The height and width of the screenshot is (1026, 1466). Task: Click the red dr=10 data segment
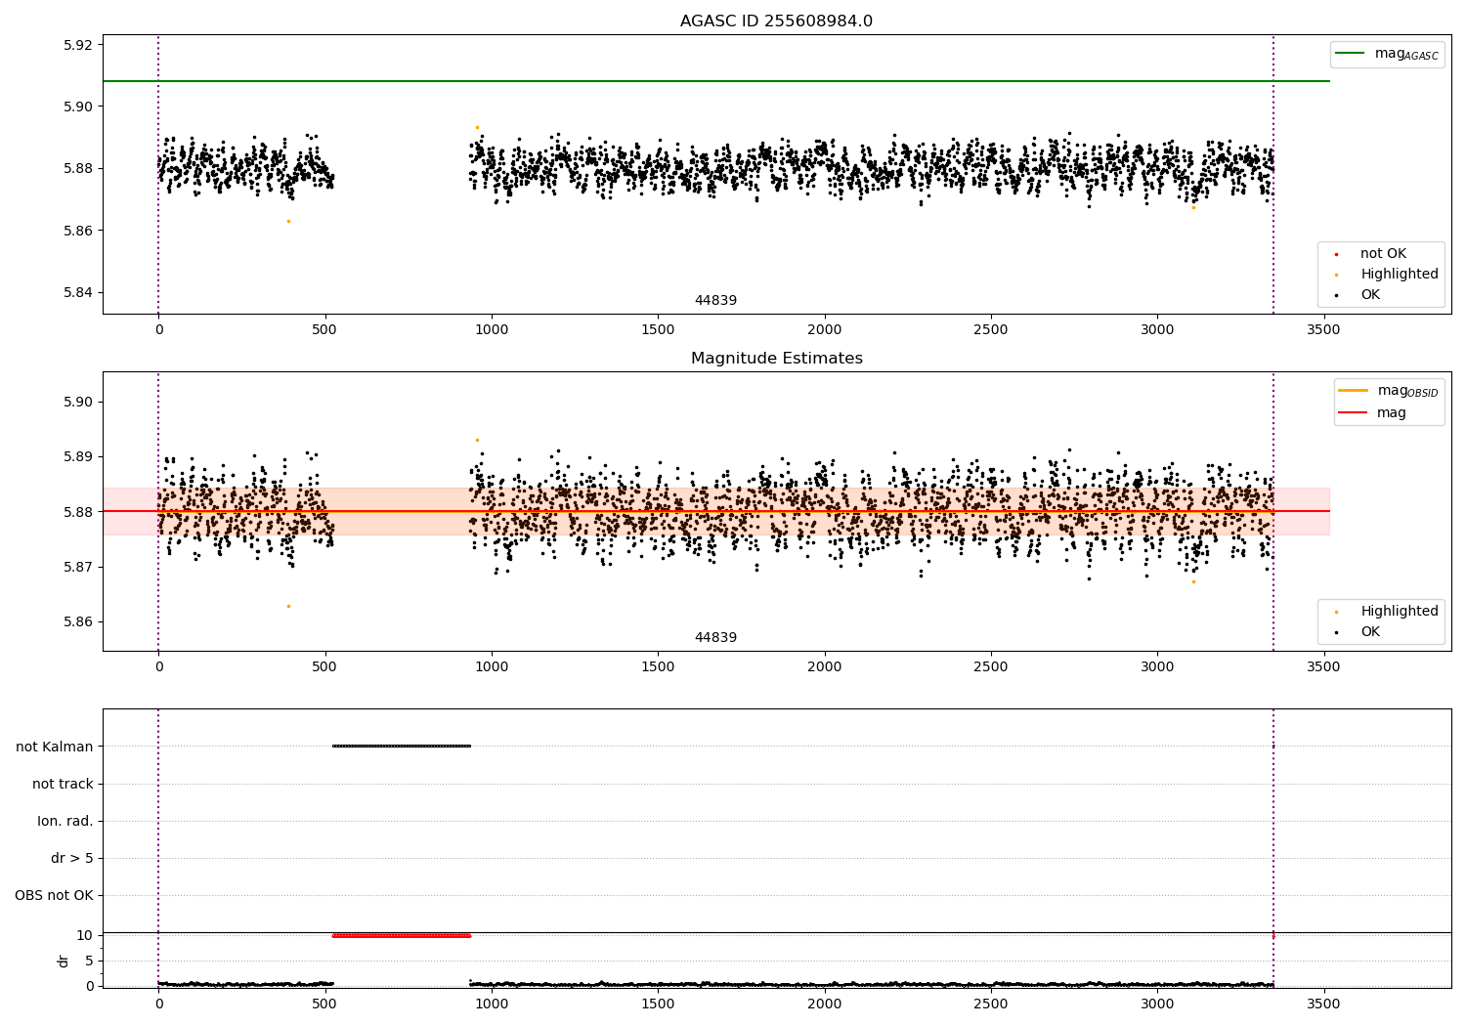pyautogui.click(x=402, y=936)
